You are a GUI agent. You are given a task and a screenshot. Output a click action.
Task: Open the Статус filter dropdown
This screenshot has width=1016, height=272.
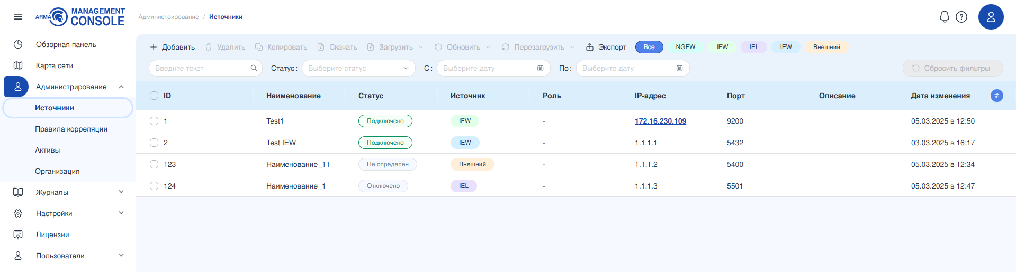[x=358, y=68]
